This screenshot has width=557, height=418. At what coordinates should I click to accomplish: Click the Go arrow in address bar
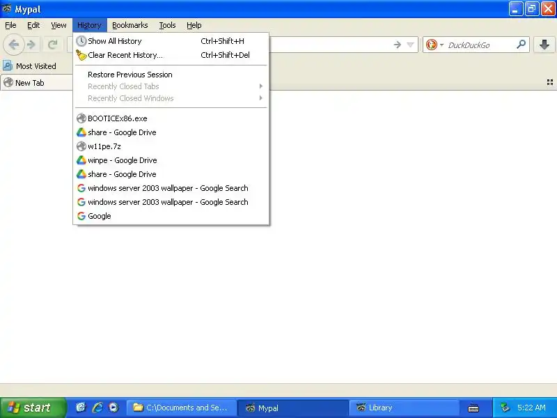[x=397, y=45]
